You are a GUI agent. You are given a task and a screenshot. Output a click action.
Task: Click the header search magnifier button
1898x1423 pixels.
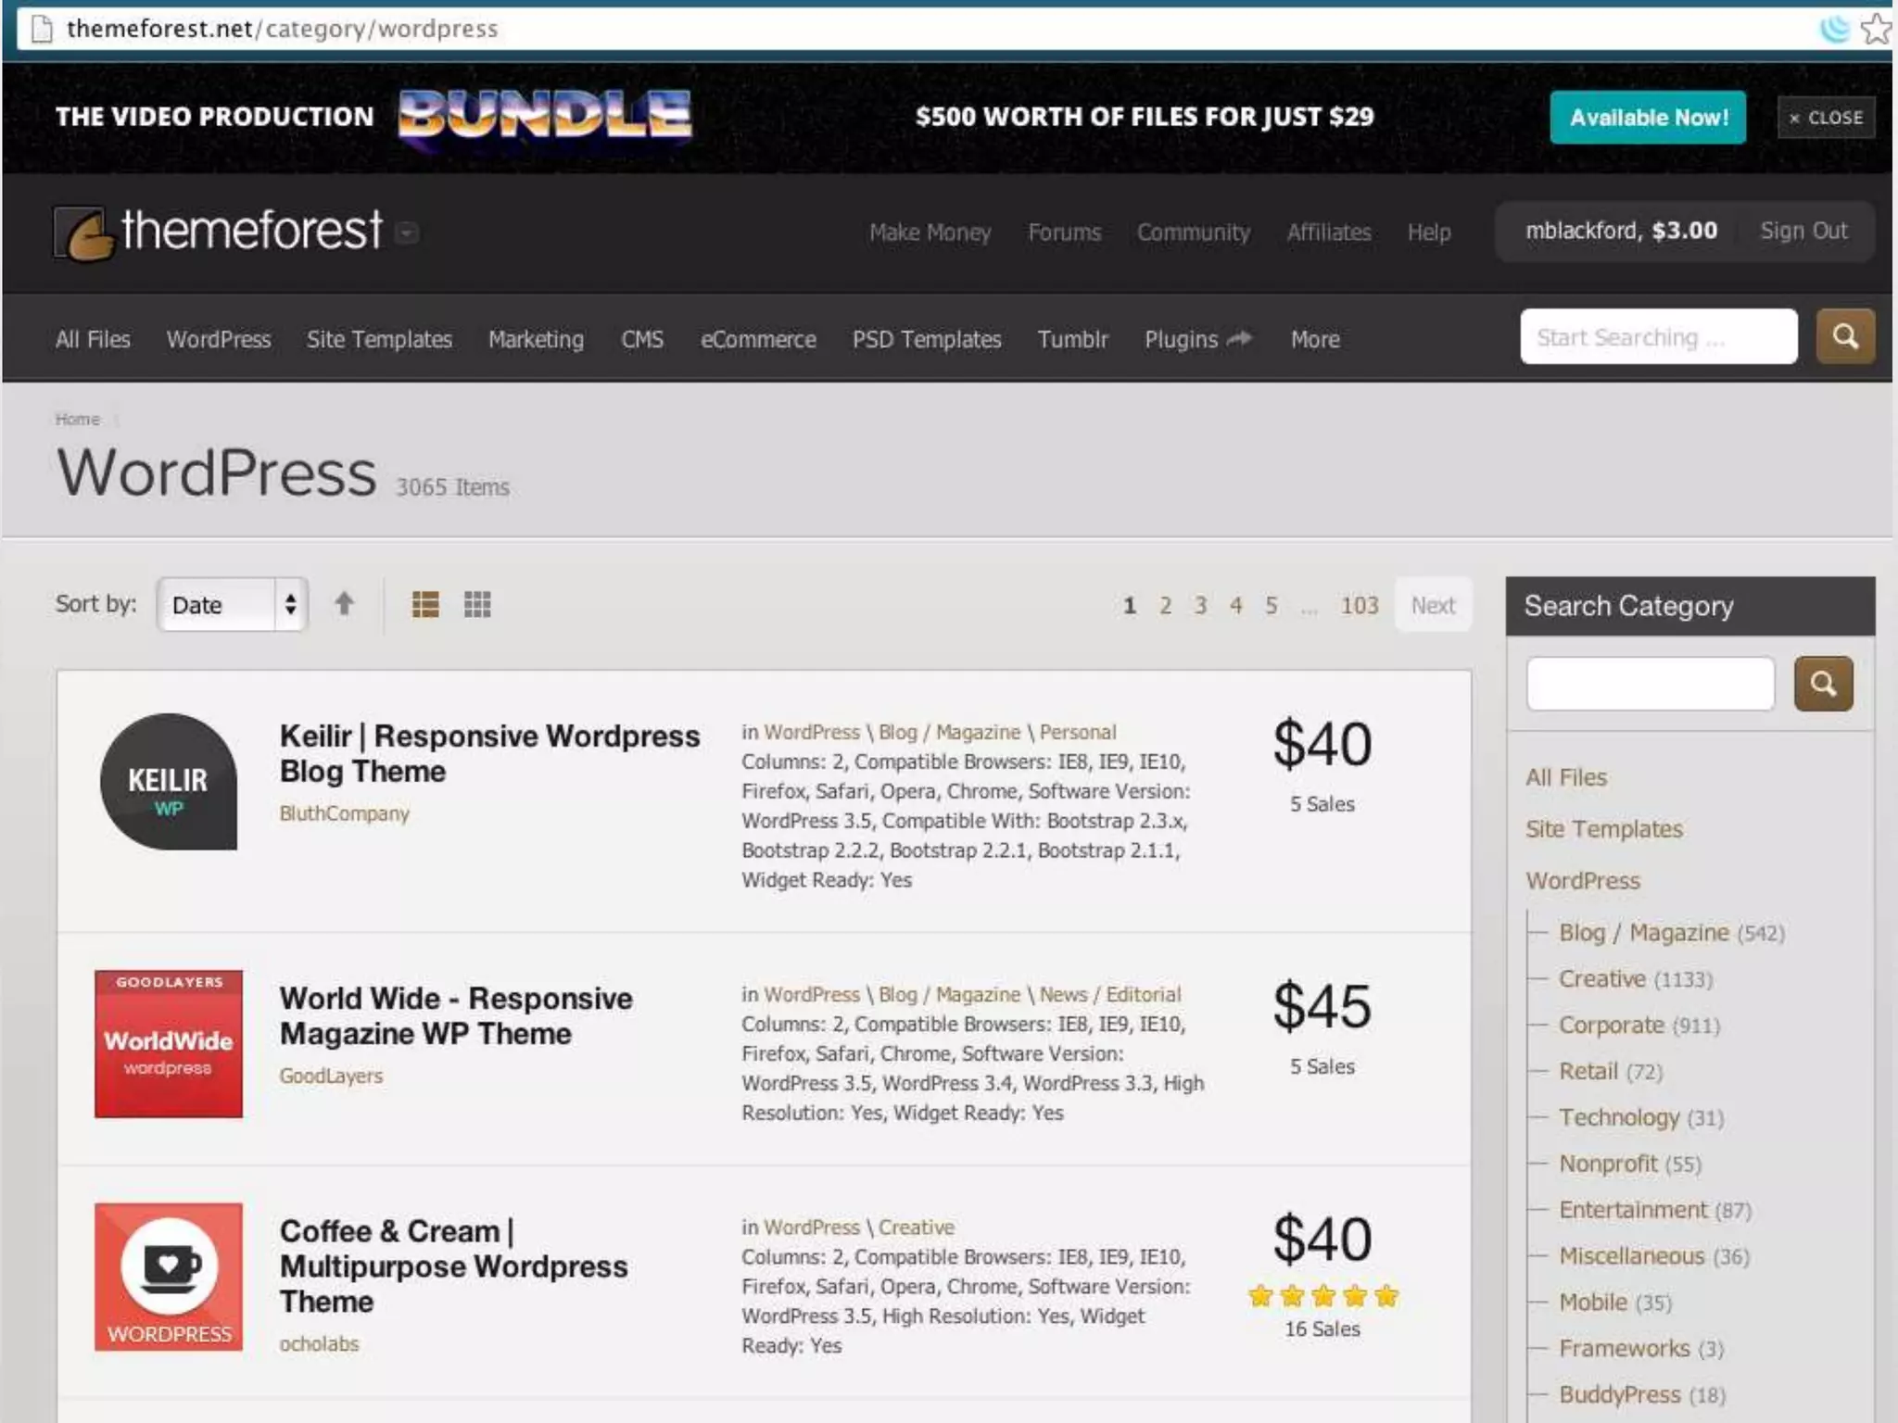click(x=1844, y=337)
